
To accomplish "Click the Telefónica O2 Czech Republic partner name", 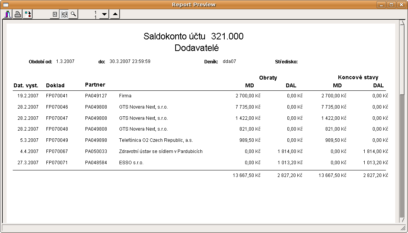I will pyautogui.click(x=156, y=140).
